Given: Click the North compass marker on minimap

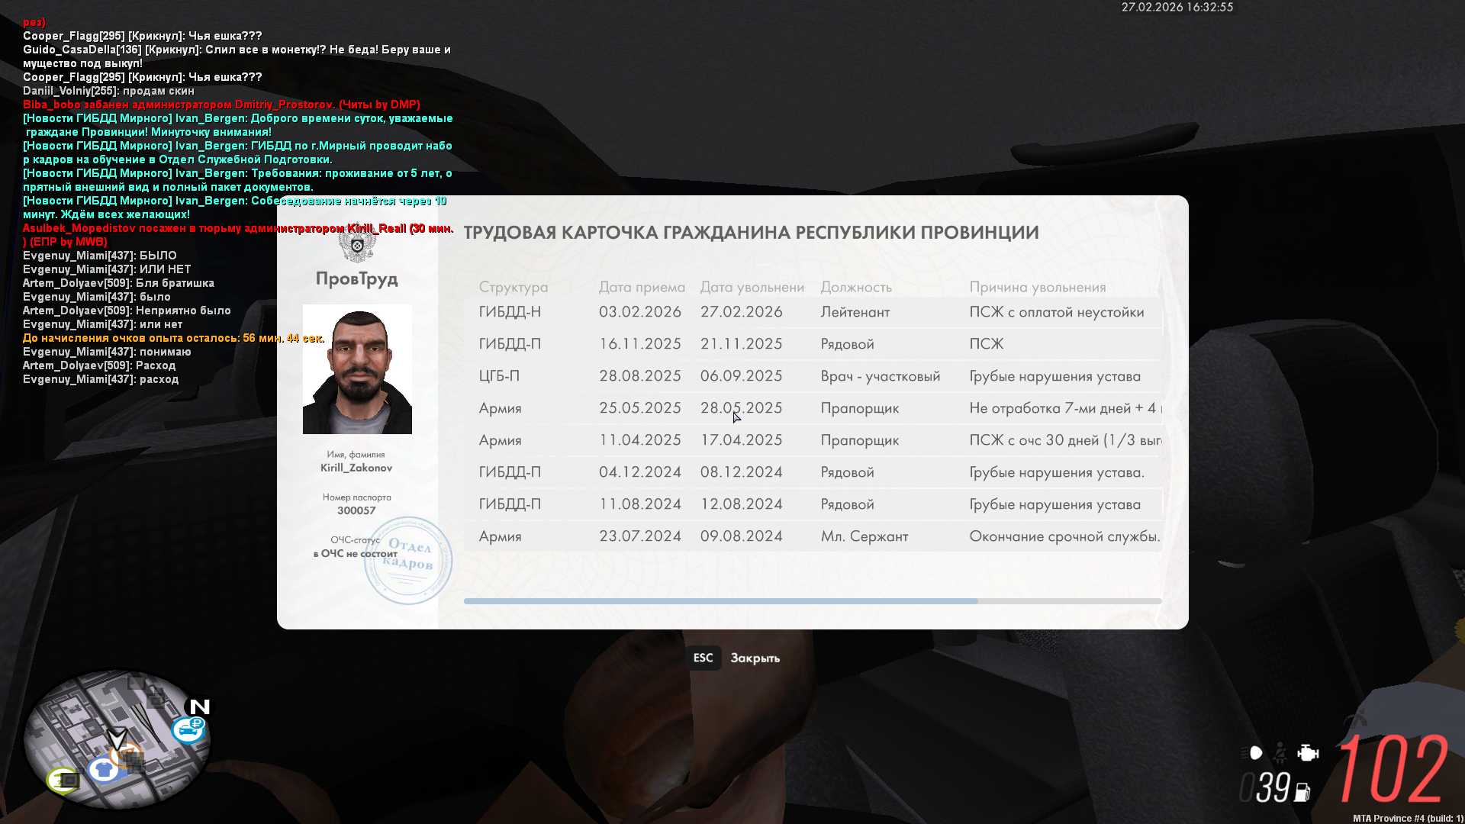Looking at the screenshot, I should (x=200, y=707).
